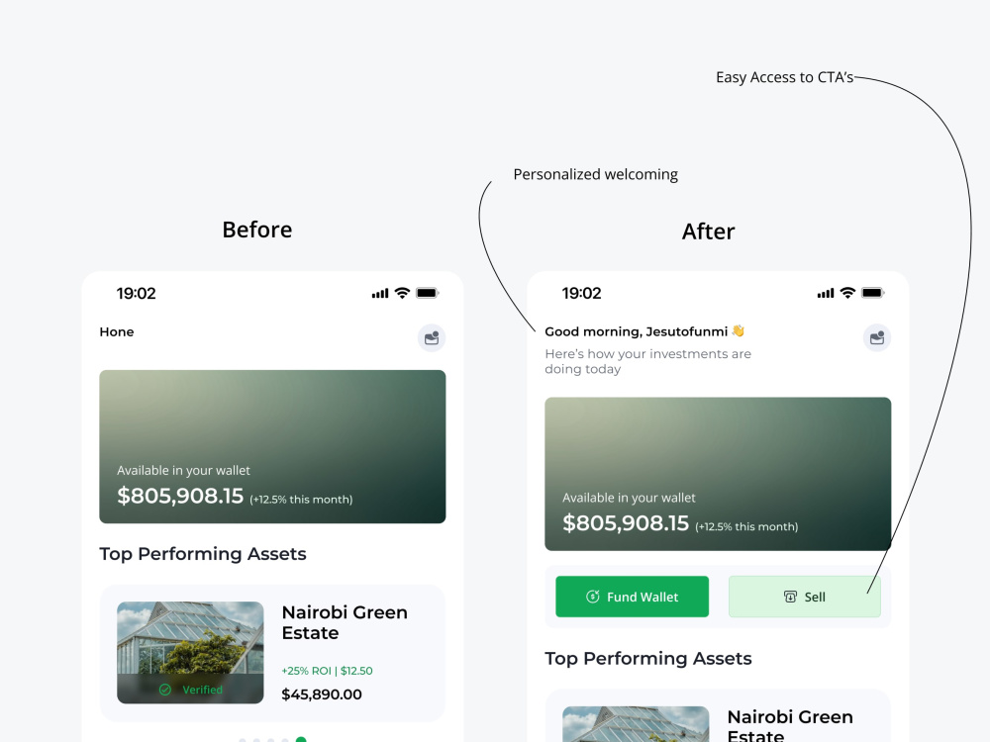
Task: Click the Fund Wallet button
Action: pyautogui.click(x=632, y=597)
